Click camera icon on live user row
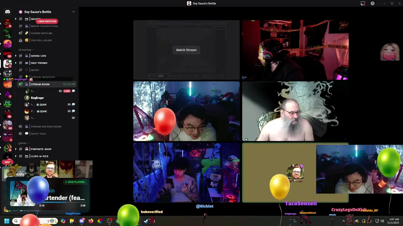The image size is (403, 226). pos(60,91)
